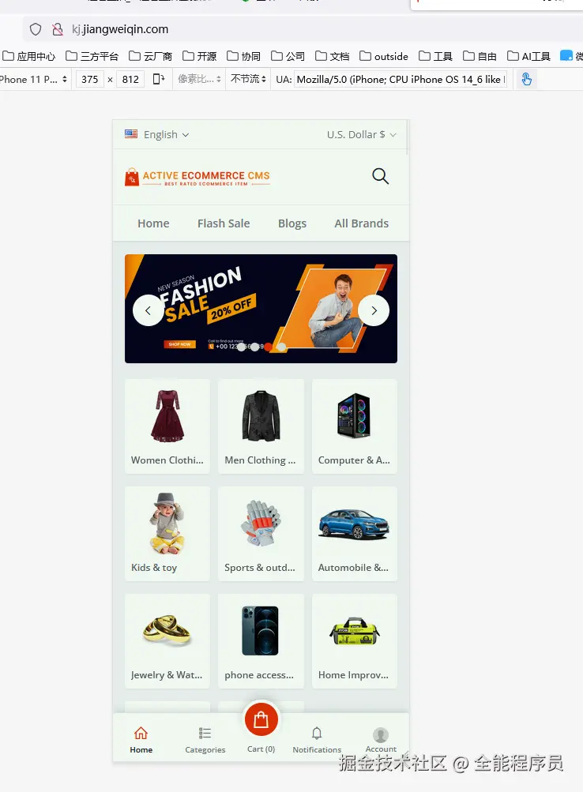This screenshot has width=583, height=792.
Task: Open the search magnifier icon
Action: coord(381,176)
